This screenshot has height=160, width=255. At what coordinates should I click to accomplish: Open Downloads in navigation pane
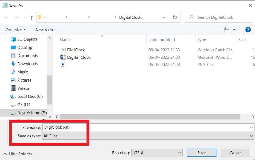28,64
